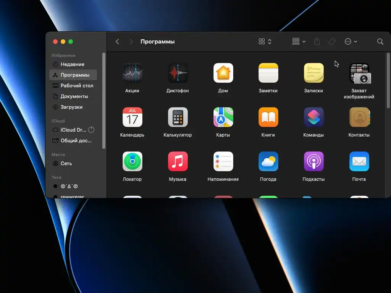Open Загрузки in the sidebar
Viewport: 391px width, 293px height.
pyautogui.click(x=73, y=107)
